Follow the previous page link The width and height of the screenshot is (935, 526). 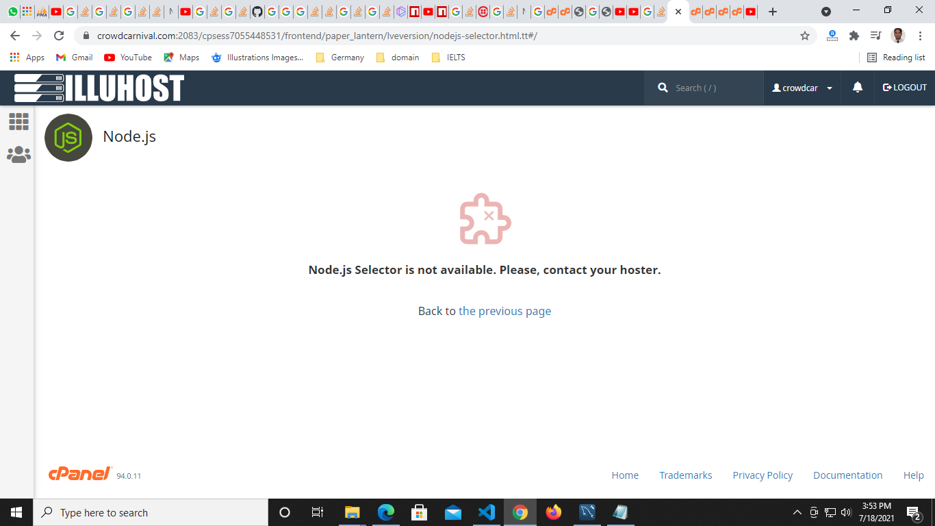(x=504, y=311)
